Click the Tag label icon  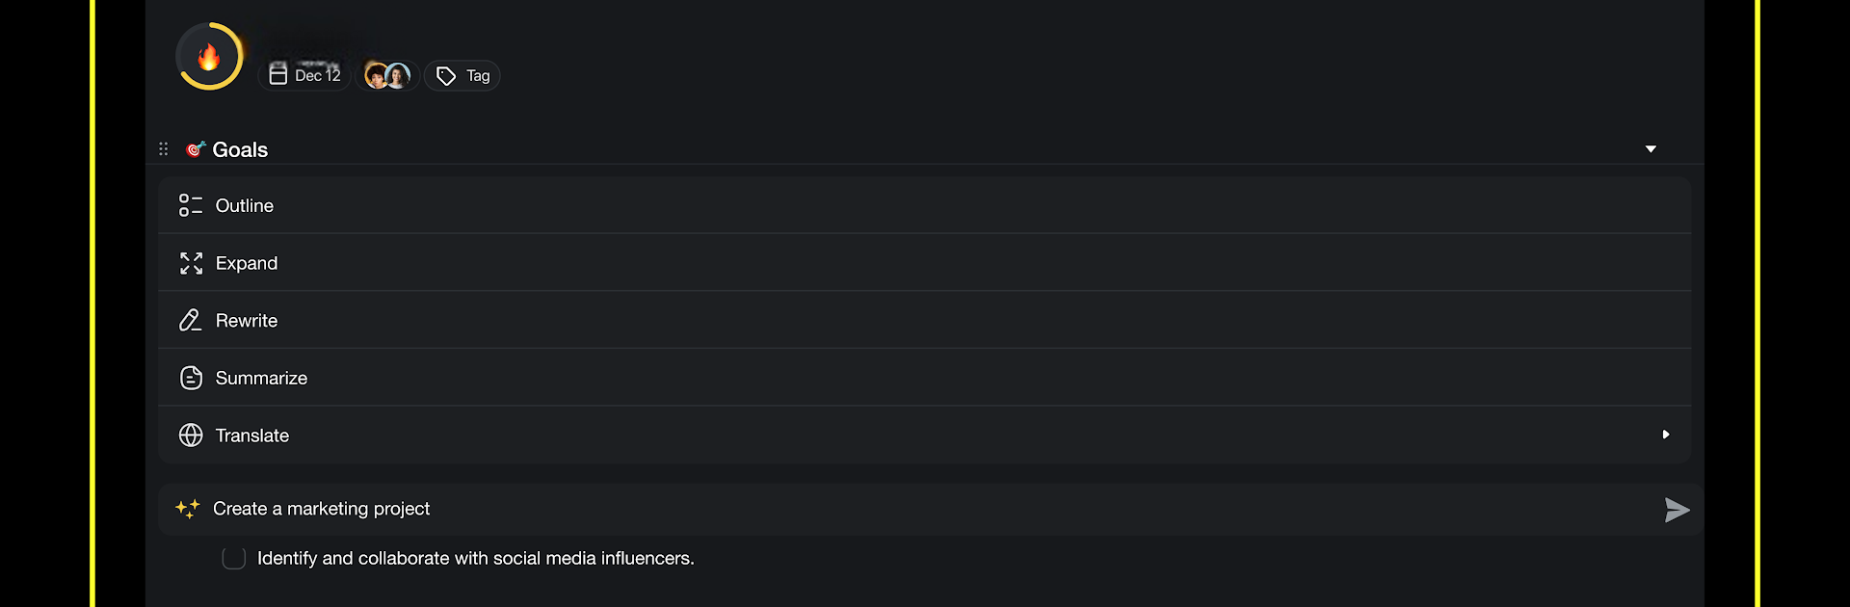445,76
